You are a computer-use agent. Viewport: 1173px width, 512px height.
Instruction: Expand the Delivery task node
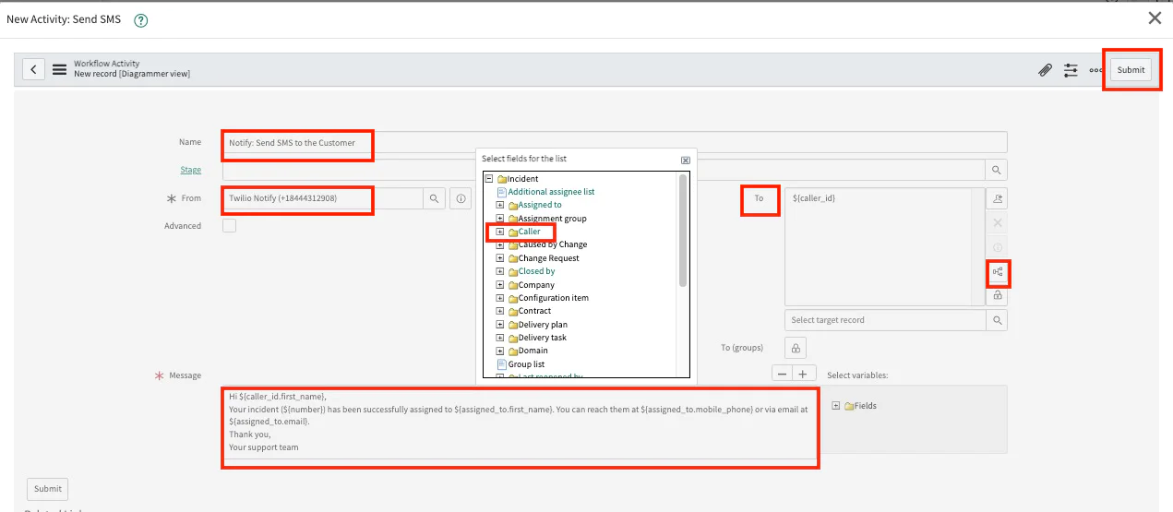(500, 338)
